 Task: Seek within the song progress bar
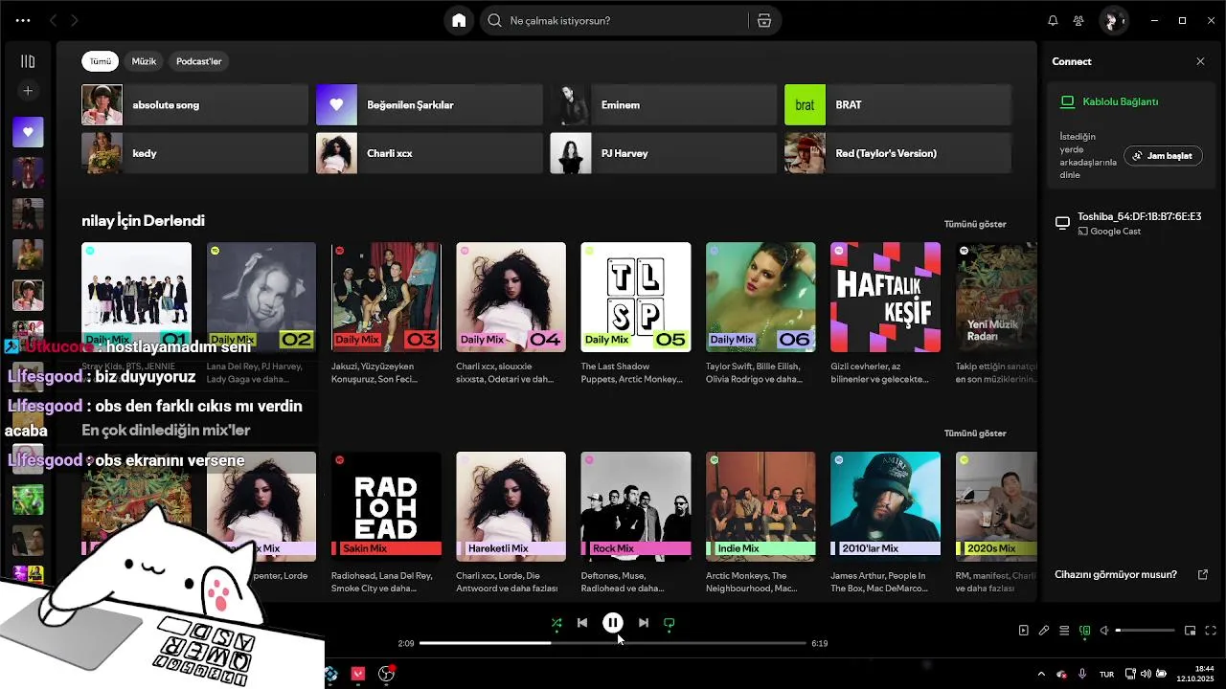pyautogui.click(x=613, y=643)
